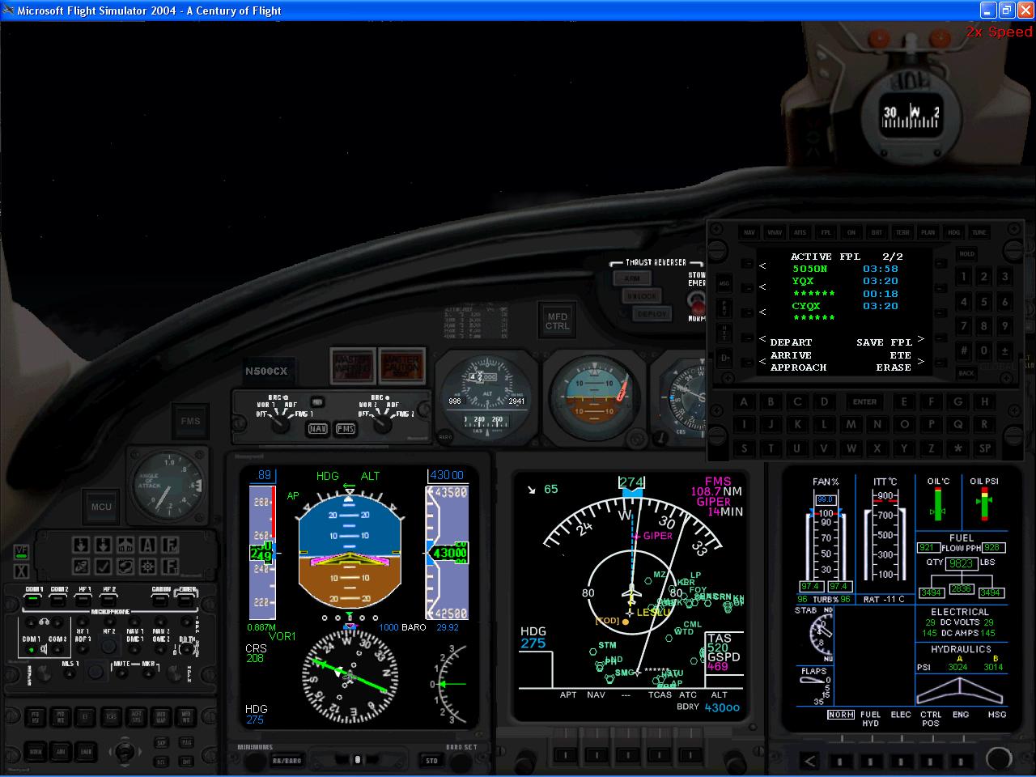Toggle COM 2 microphone selector
Screen dimensions: 1036x777
(x=59, y=600)
